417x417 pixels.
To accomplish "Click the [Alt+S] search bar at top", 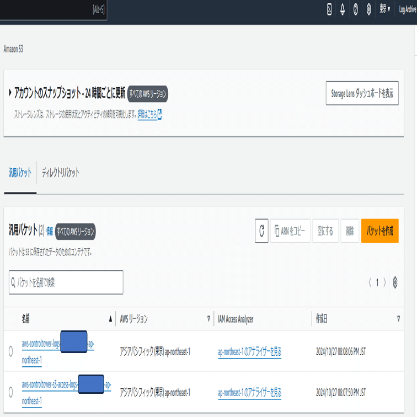I will [53, 10].
